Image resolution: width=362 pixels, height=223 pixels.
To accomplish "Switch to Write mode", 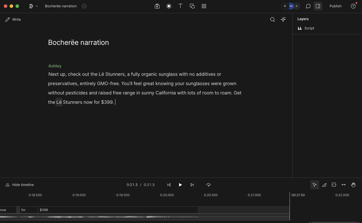I will (13, 20).
